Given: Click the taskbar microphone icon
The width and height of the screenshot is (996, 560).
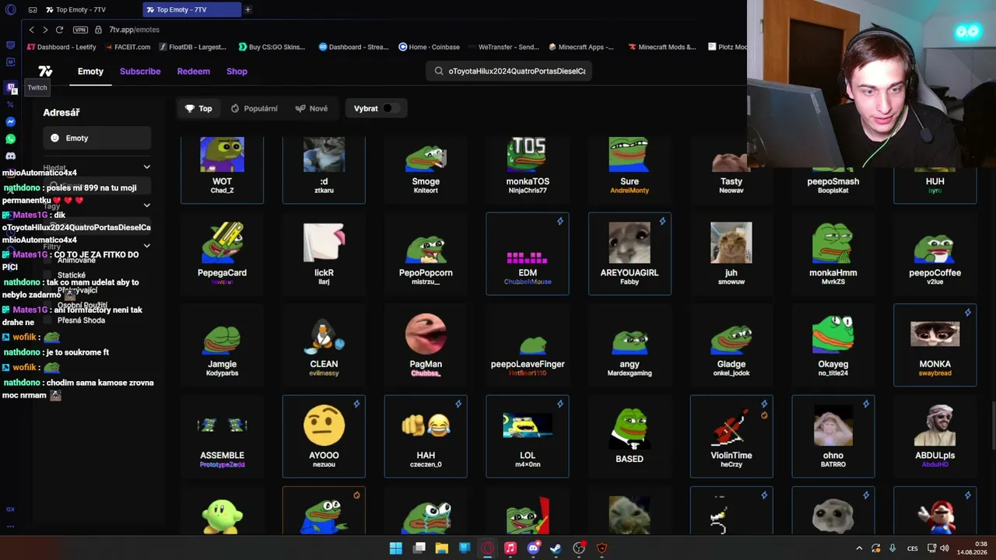Looking at the screenshot, I should coord(893,548).
